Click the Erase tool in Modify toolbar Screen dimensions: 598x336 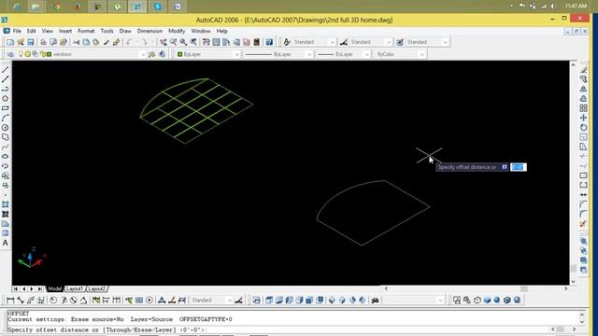click(583, 70)
